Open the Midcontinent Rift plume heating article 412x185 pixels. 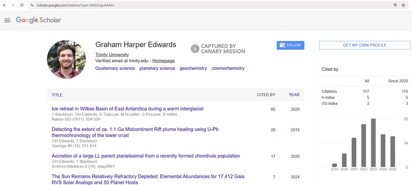(135, 133)
